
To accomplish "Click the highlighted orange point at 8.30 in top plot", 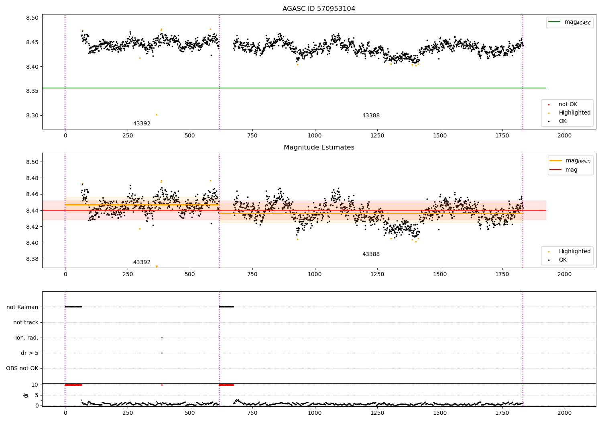I will [x=157, y=115].
